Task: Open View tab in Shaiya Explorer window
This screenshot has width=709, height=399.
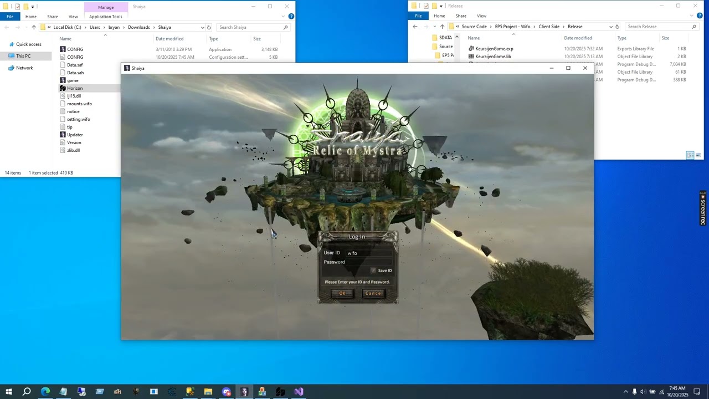Action: pos(73,17)
